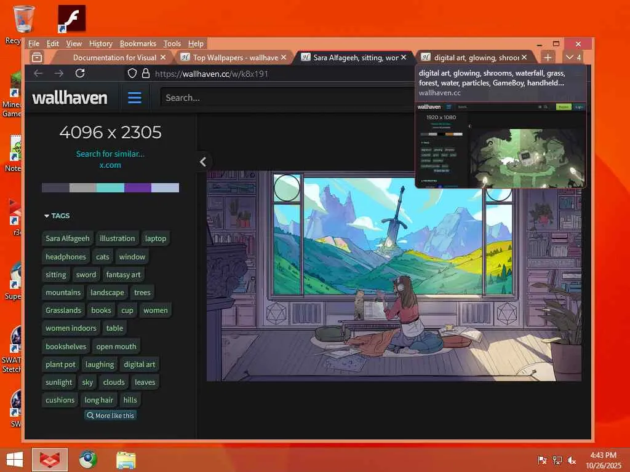Select the dark gray color swatch
This screenshot has width=630, height=472.
click(55, 187)
